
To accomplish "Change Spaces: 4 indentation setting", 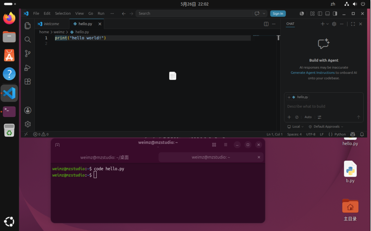I will pyautogui.click(x=294, y=134).
